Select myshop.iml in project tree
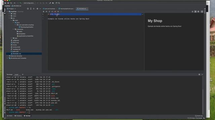Viewport: 215px width, 120px height. tap(15, 49)
